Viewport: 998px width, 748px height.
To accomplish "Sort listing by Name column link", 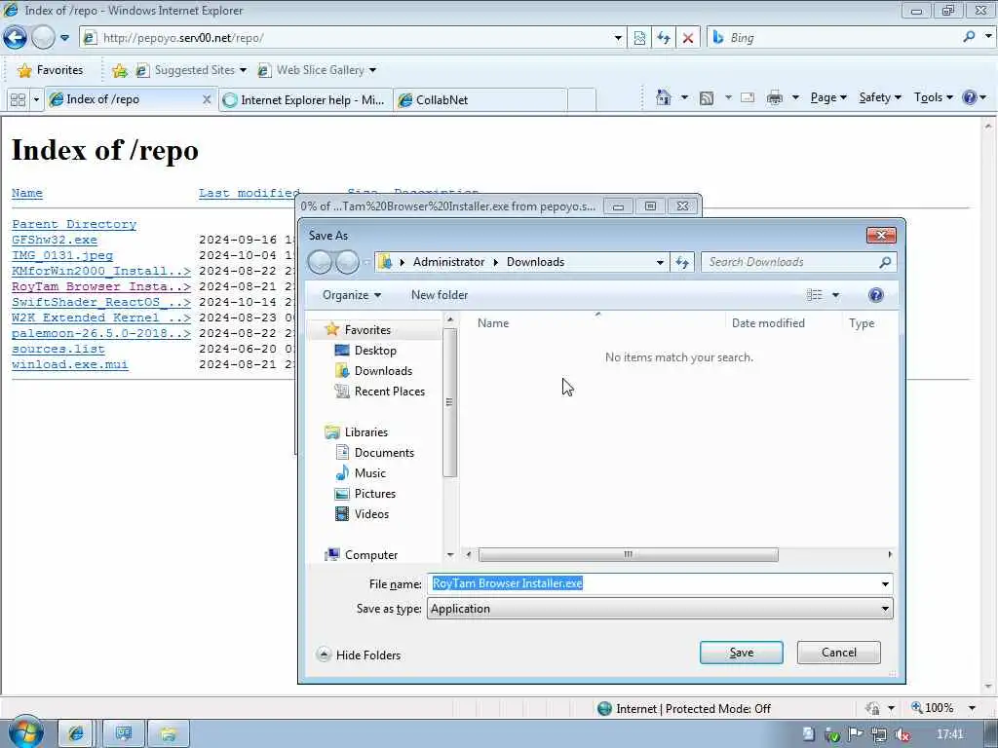I will [x=26, y=193].
